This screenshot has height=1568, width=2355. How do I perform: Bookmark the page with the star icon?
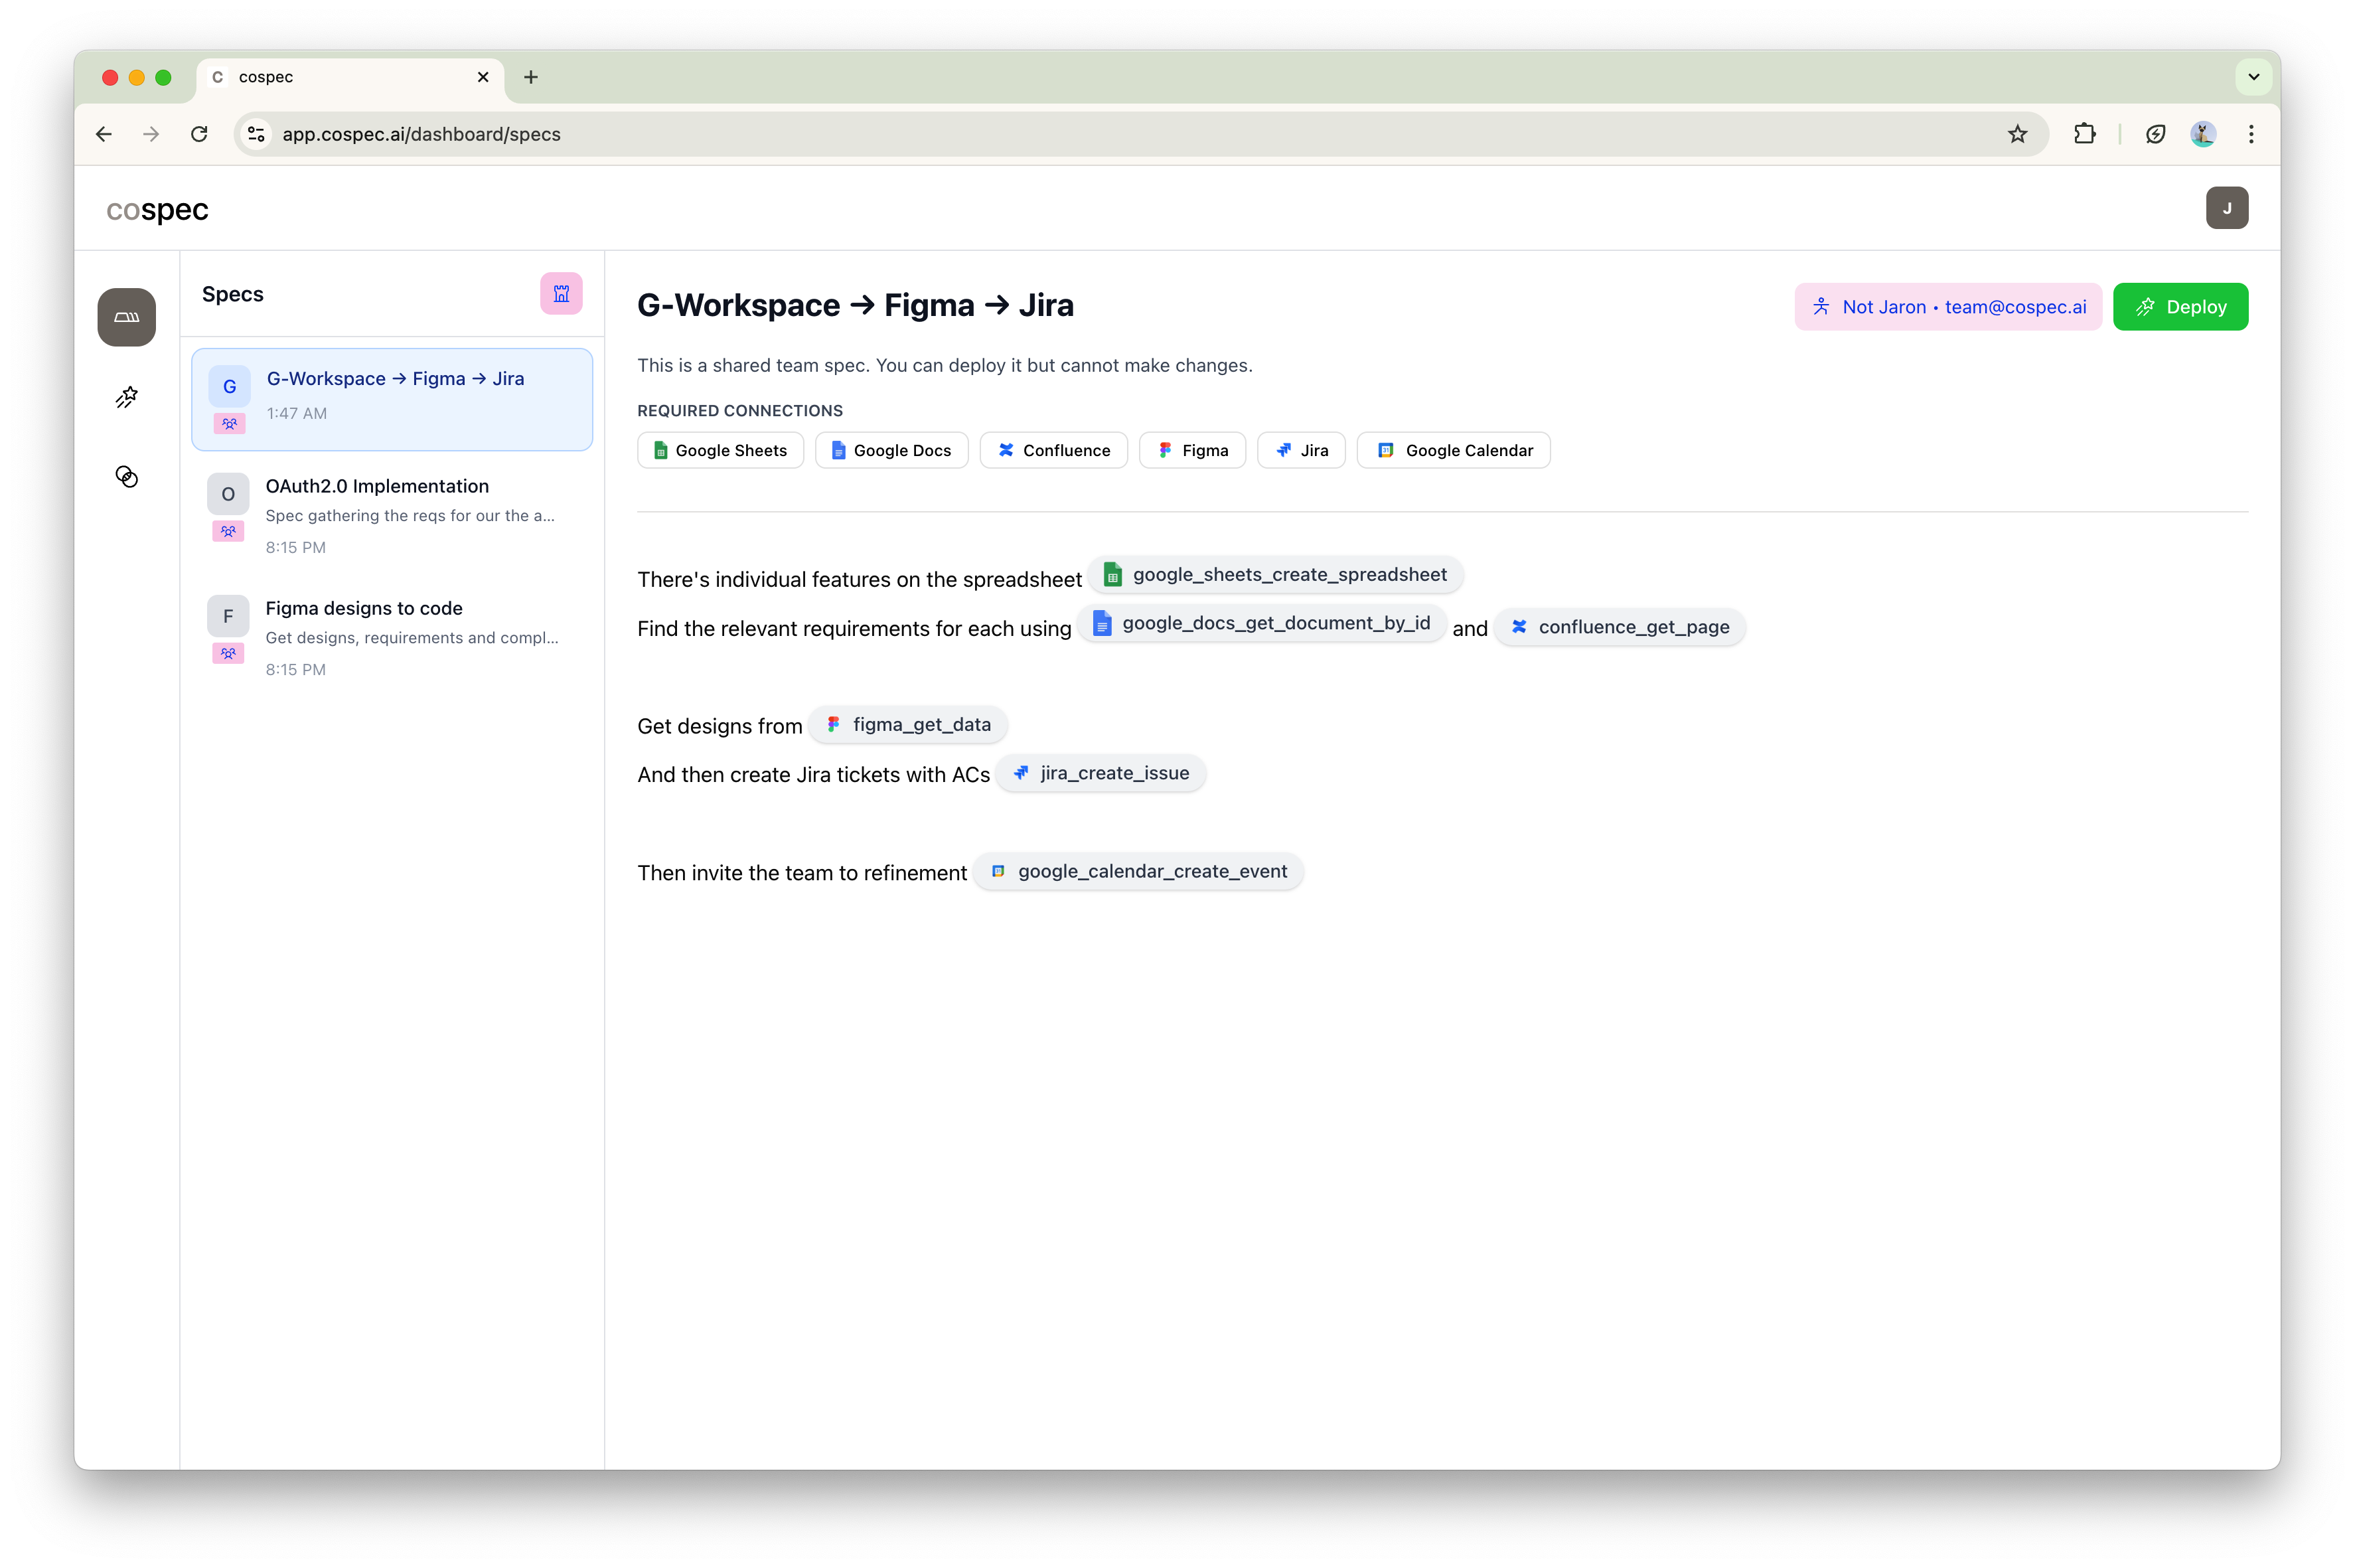tap(2016, 134)
